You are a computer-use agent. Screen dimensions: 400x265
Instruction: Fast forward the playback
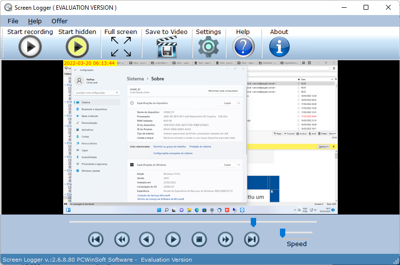click(226, 239)
